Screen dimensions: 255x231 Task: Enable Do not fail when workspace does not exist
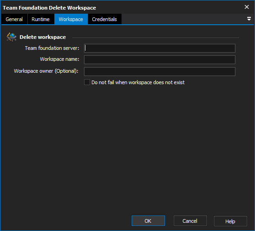[x=87, y=82]
